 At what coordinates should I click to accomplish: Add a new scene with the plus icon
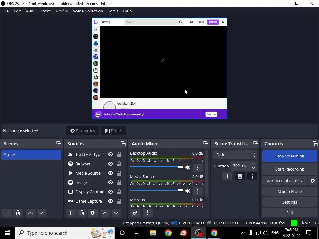(x=7, y=213)
